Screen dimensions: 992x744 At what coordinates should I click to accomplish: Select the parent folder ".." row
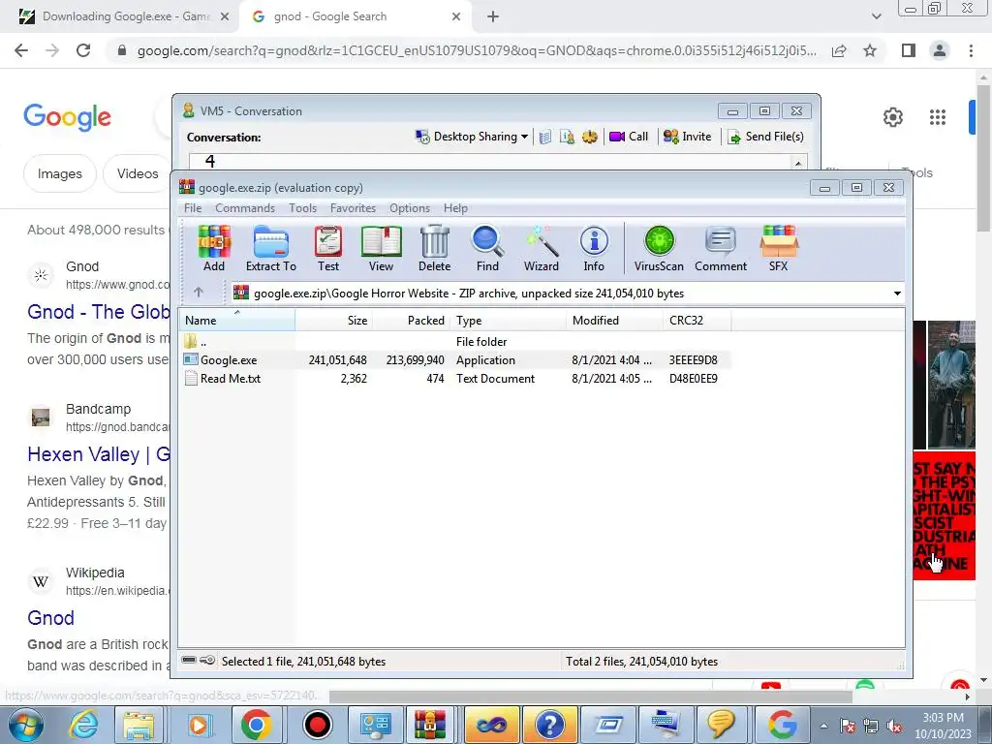[455, 342]
